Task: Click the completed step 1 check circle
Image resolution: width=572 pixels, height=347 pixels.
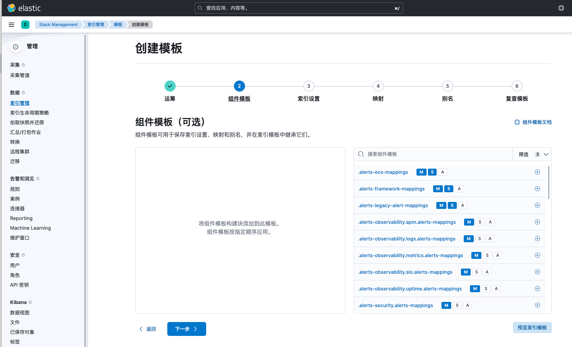Action: [x=170, y=86]
